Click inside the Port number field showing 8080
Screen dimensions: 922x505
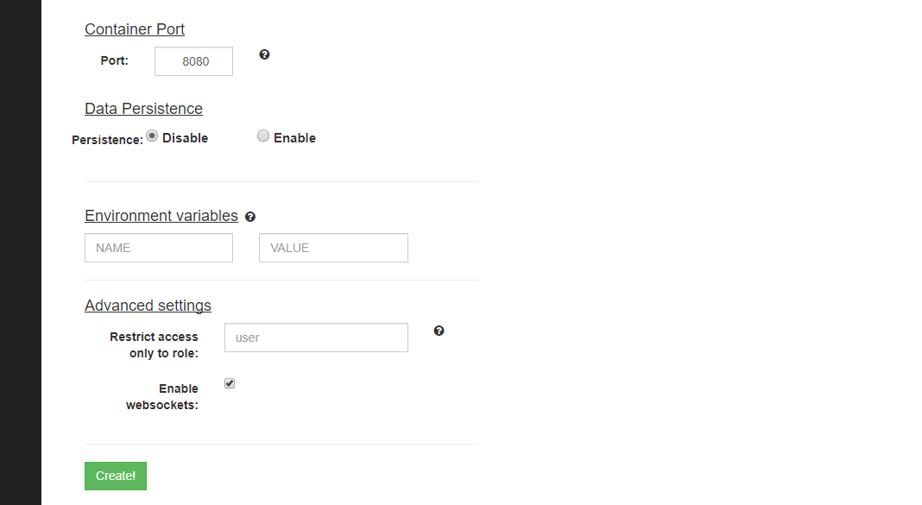click(x=193, y=60)
